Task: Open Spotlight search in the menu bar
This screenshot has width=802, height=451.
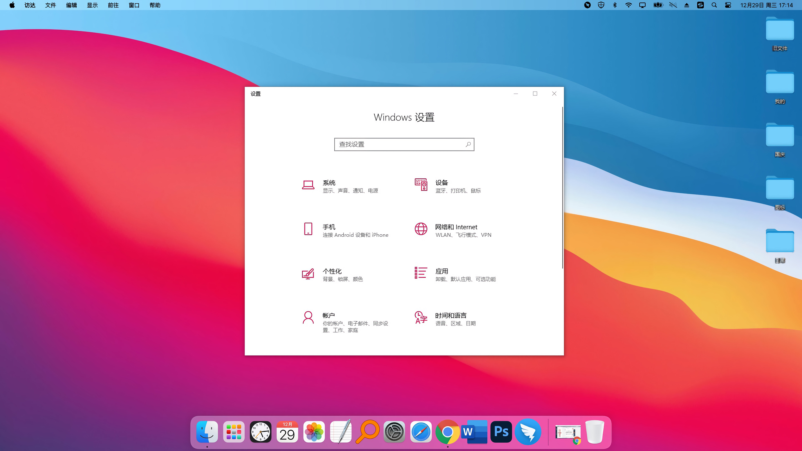Action: click(x=714, y=5)
